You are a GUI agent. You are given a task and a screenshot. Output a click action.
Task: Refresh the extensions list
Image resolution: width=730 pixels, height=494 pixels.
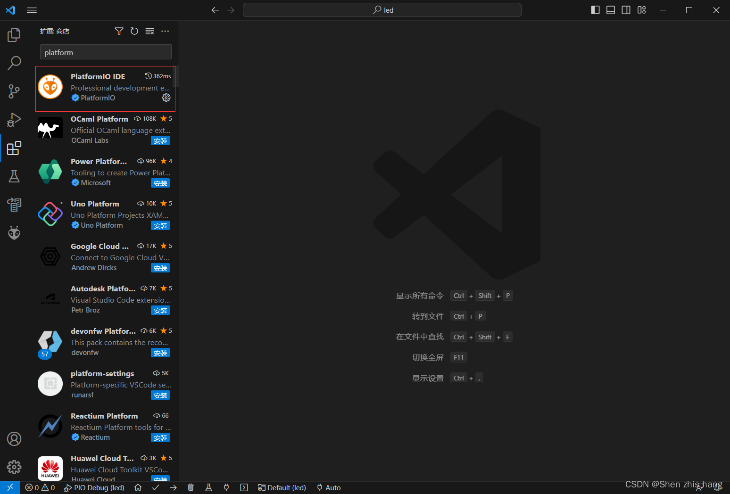click(x=134, y=31)
